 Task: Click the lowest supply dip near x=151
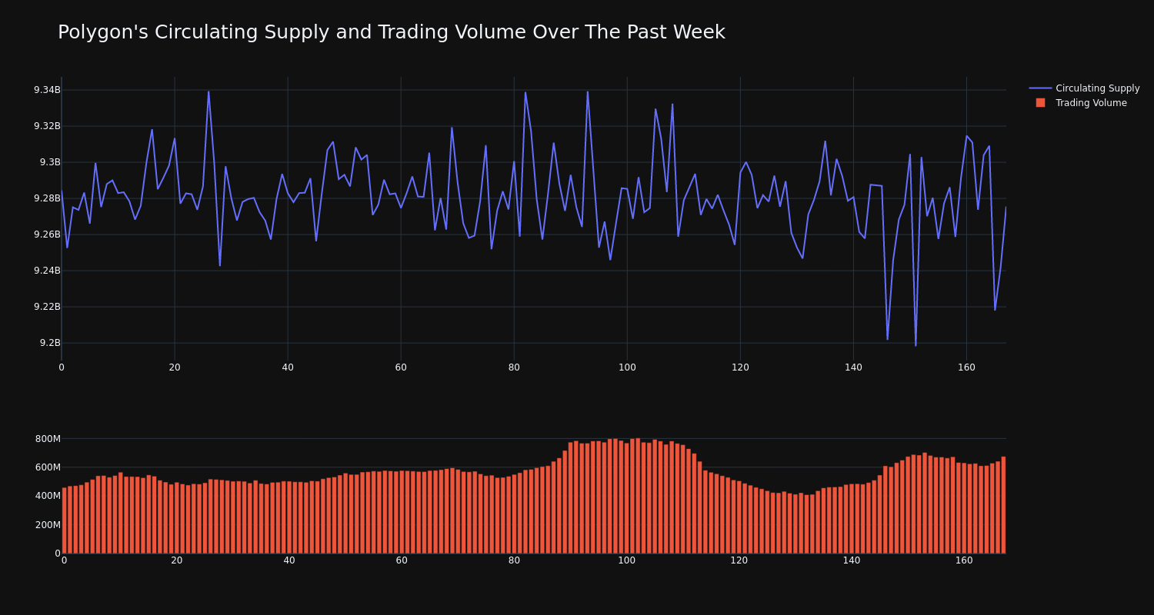pyautogui.click(x=916, y=346)
